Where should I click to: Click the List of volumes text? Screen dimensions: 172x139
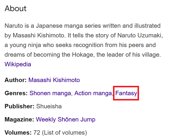tap(64, 133)
